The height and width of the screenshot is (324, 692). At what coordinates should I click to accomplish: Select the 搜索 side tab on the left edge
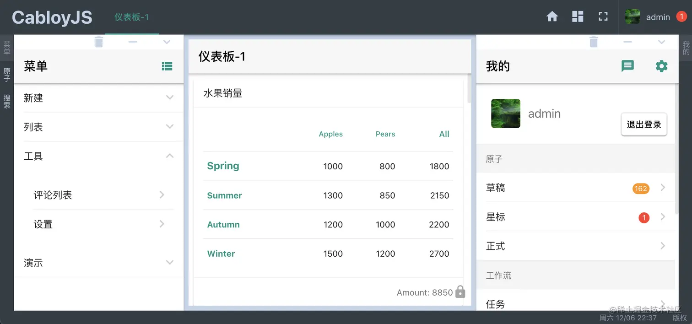click(x=7, y=101)
